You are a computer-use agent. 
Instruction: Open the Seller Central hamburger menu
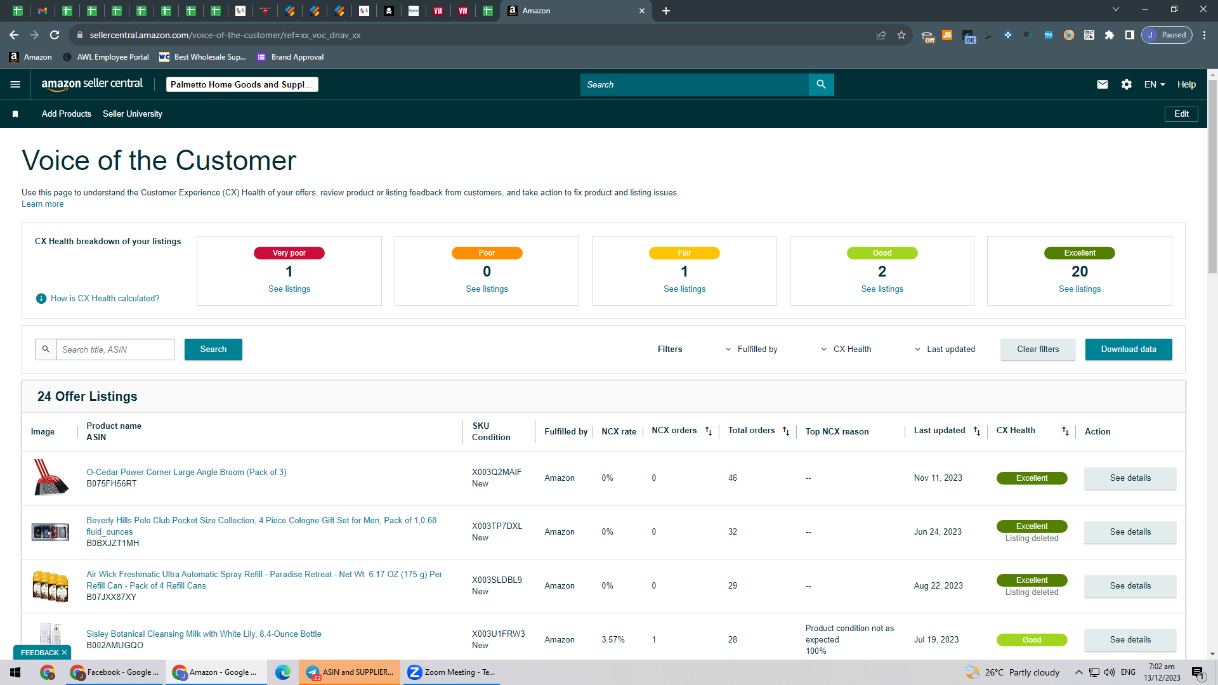click(15, 84)
